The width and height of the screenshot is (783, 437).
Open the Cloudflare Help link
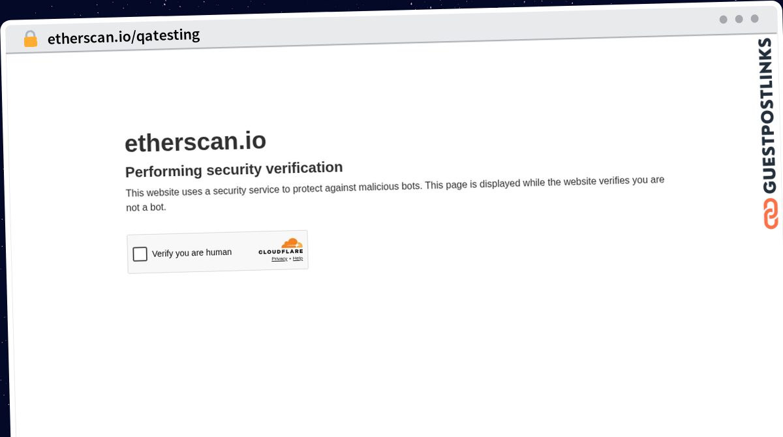298,258
